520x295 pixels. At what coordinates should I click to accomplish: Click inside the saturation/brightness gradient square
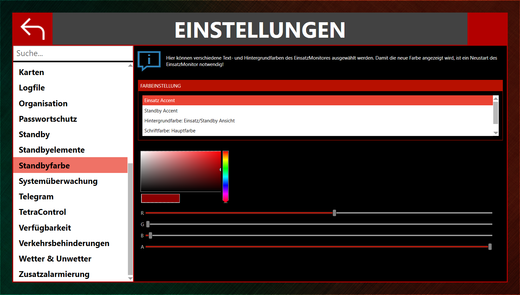pyautogui.click(x=180, y=171)
